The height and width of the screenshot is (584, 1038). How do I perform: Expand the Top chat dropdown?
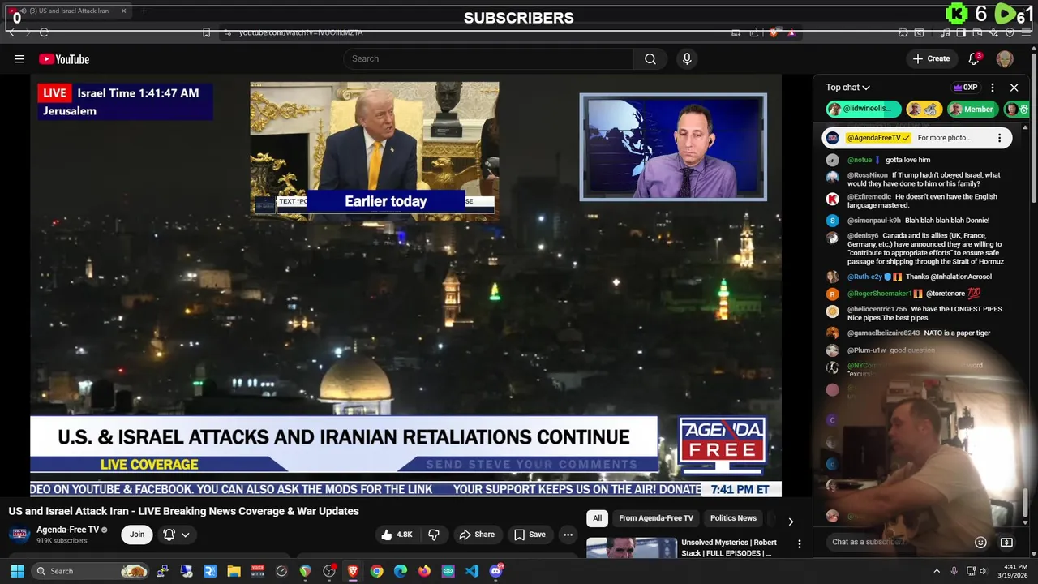(848, 88)
